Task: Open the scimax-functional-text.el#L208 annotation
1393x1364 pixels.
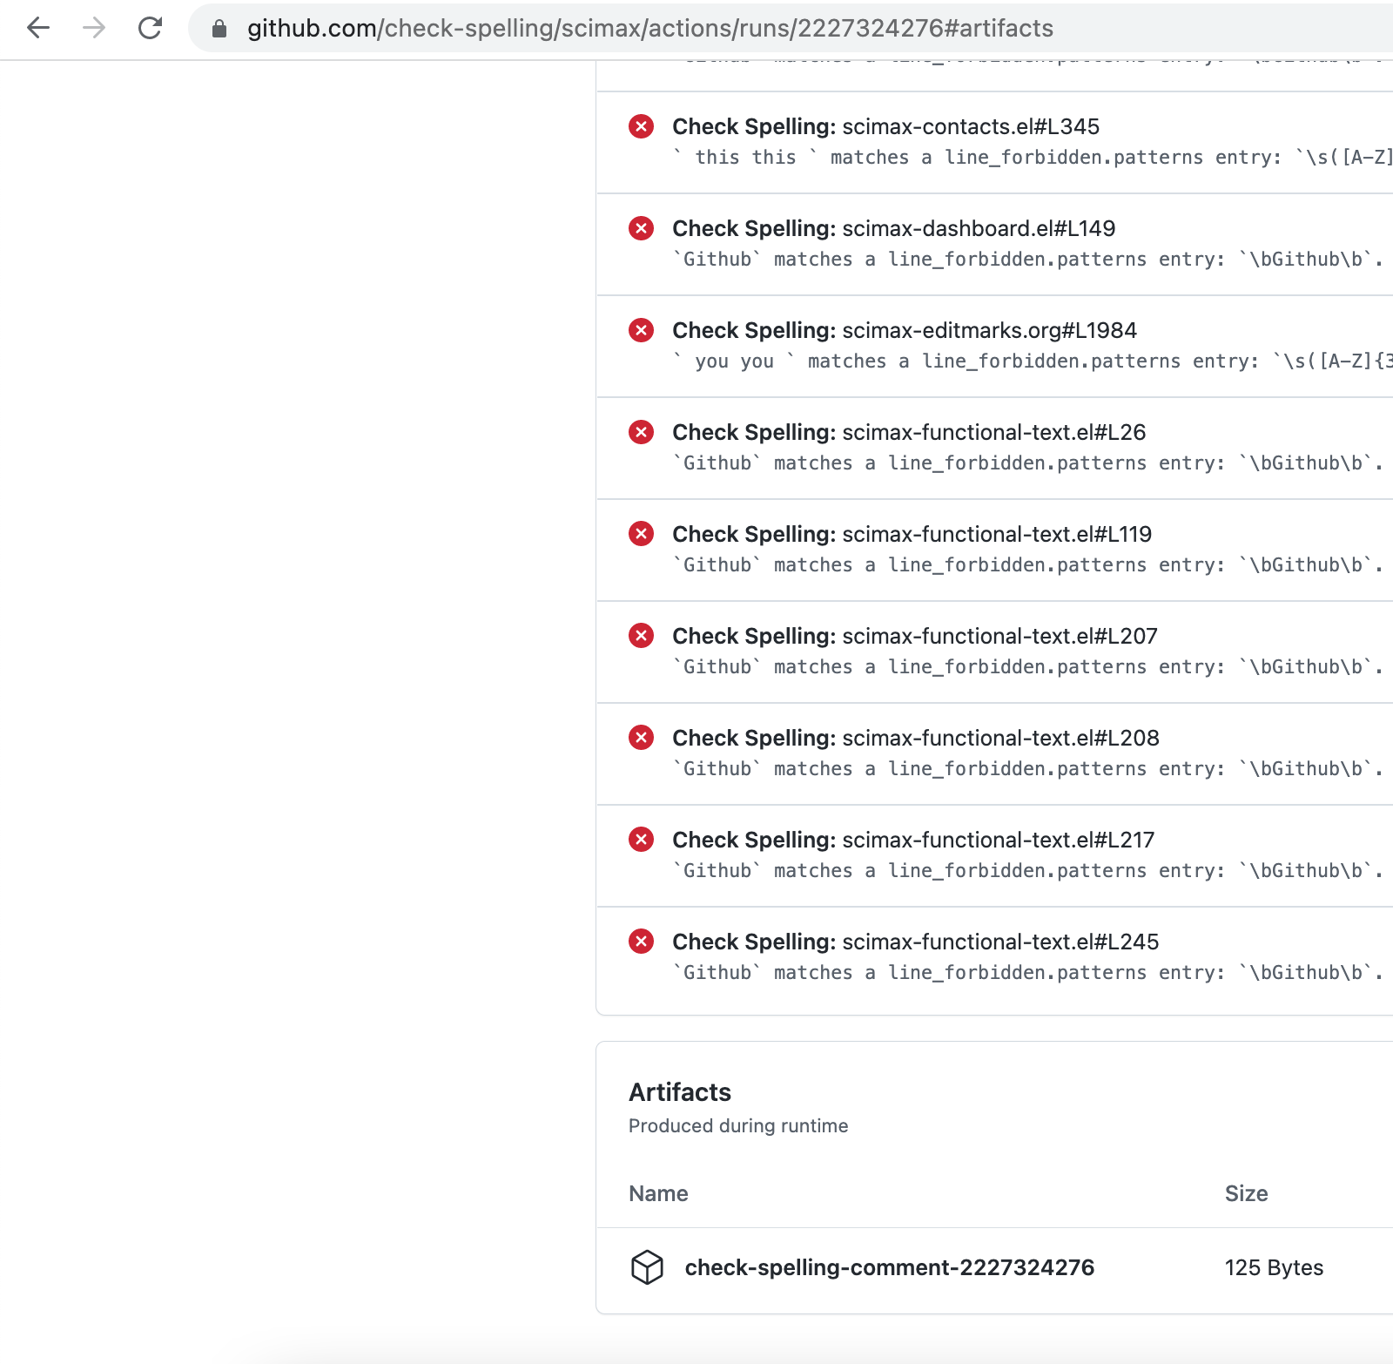Action: [x=916, y=738]
